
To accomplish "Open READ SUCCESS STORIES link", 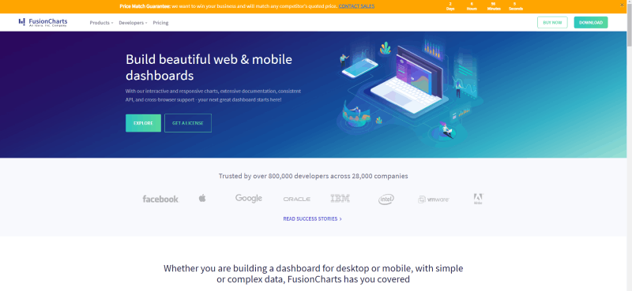I will pyautogui.click(x=312, y=219).
